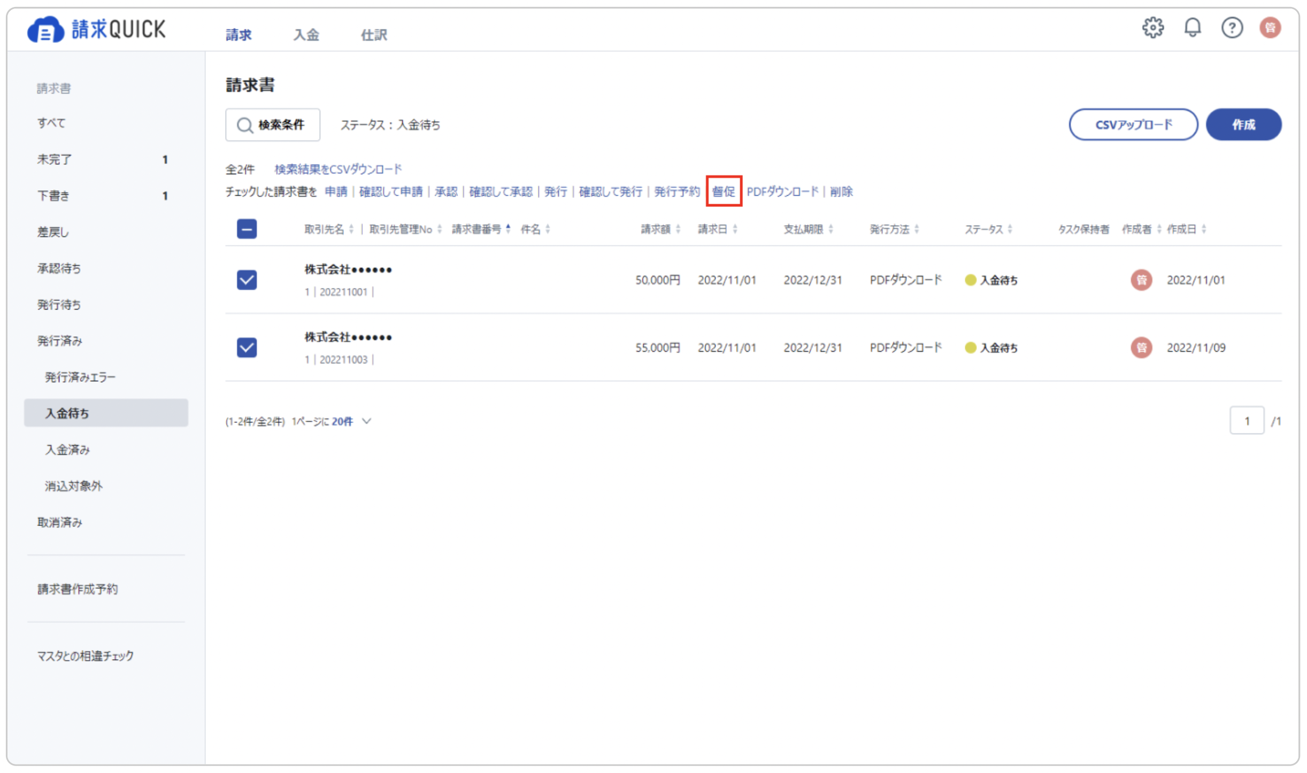Click the 作成 button

[x=1243, y=125]
